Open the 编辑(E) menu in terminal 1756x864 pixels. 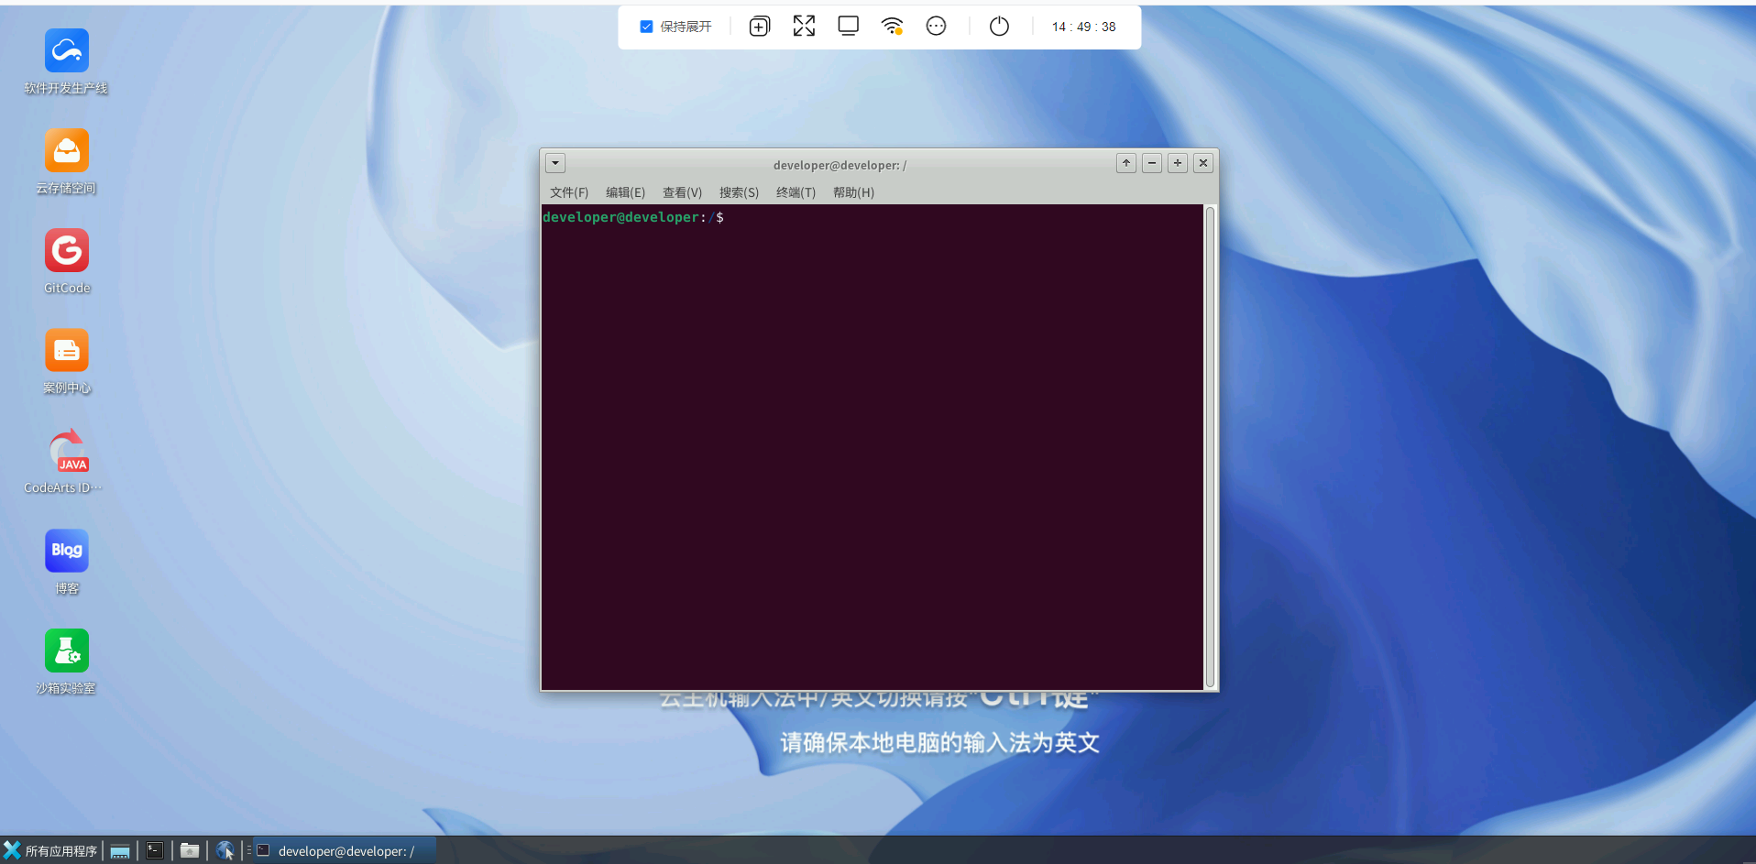[x=625, y=192]
